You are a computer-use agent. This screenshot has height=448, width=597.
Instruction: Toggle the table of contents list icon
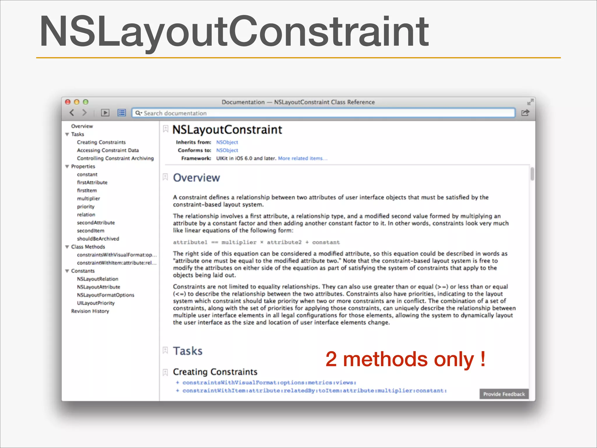click(122, 113)
